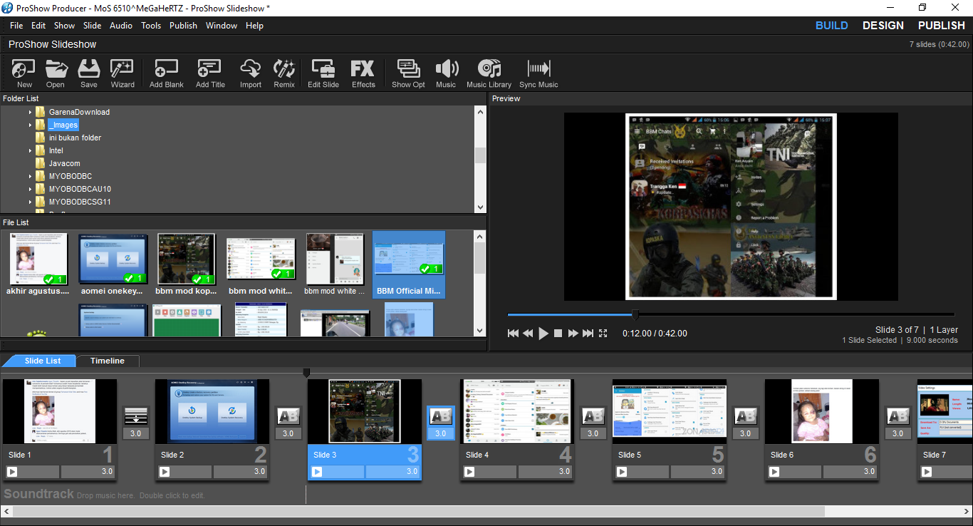Open the Music Library

[x=489, y=73]
